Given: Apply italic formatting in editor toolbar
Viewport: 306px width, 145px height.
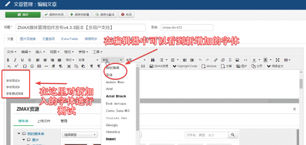Looking at the screenshot, I should point(15,60).
